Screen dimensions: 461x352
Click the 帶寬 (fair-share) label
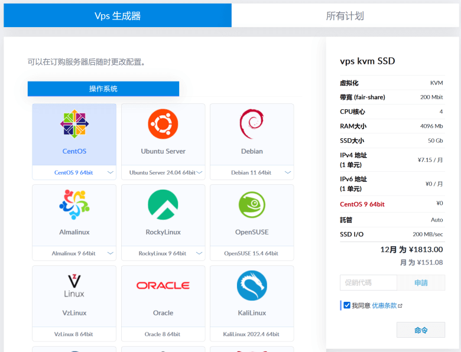(362, 97)
